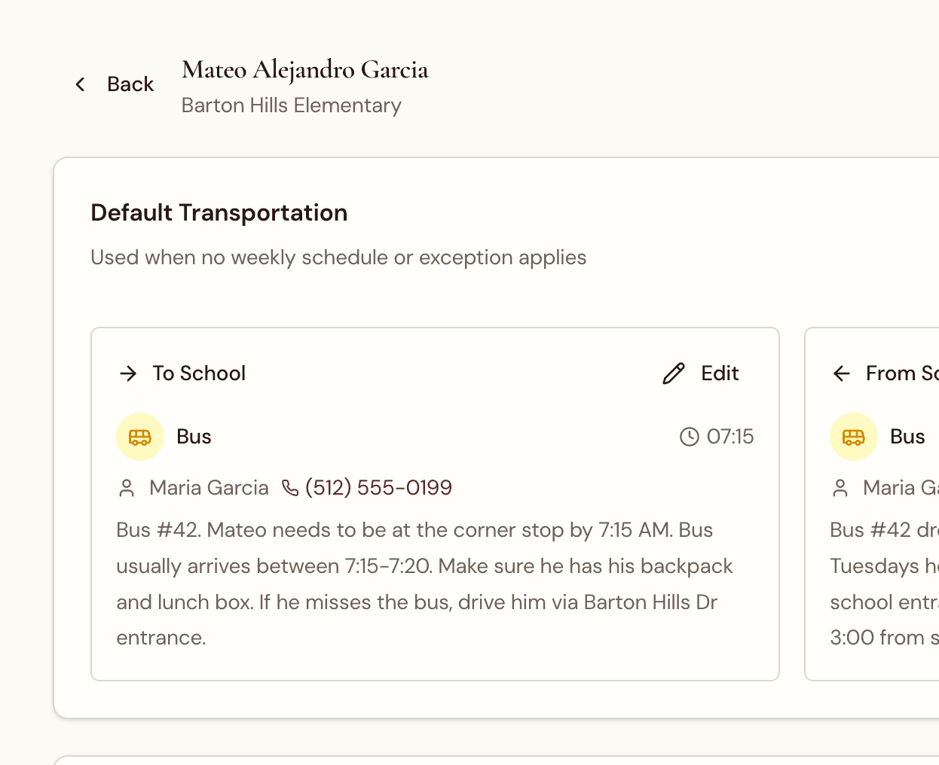Select the Mateo Alejandro Garcia heading

(304, 69)
